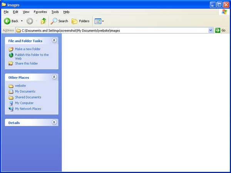Click the green Go arrow button
231x173 pixels.
(x=218, y=30)
